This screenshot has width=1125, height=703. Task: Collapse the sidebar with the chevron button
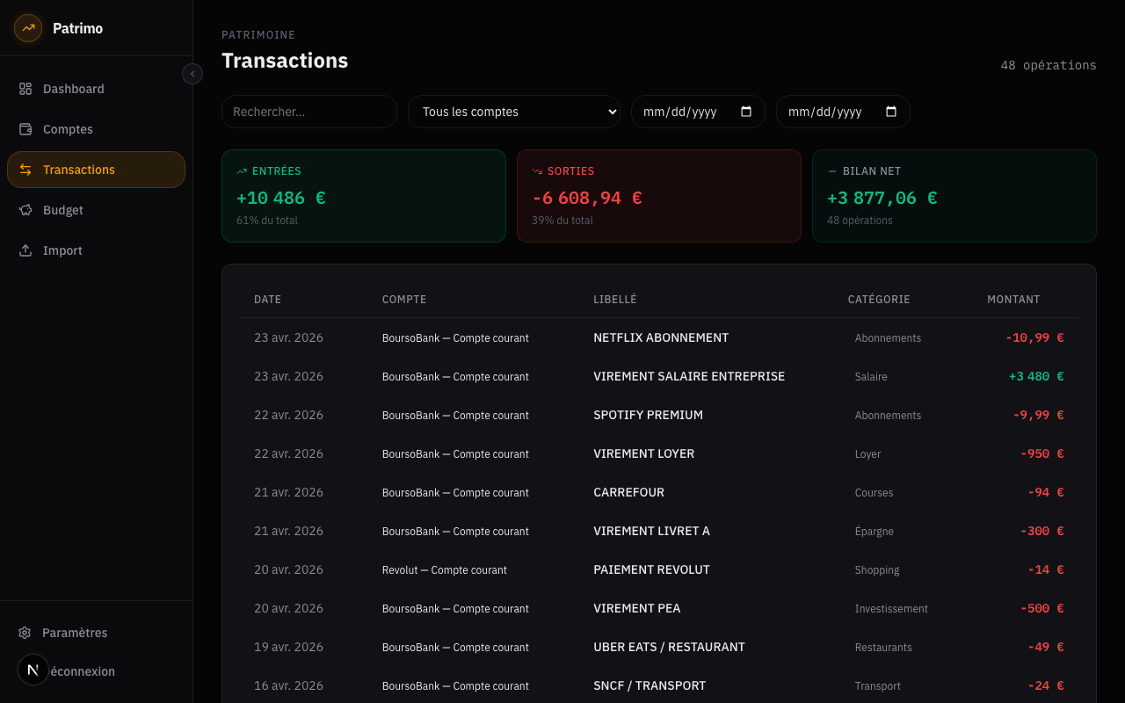(192, 74)
